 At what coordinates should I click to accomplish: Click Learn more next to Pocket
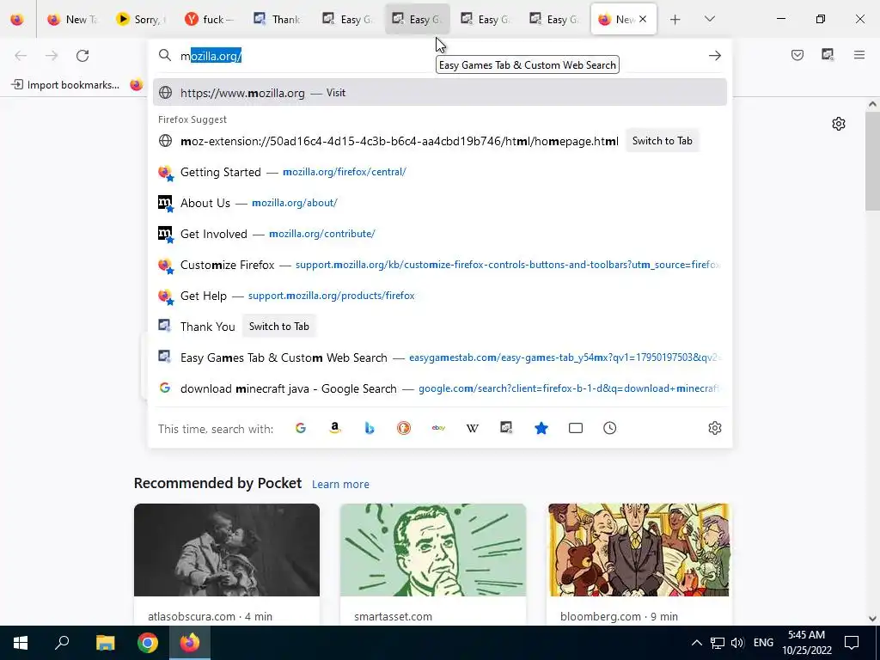(x=340, y=484)
